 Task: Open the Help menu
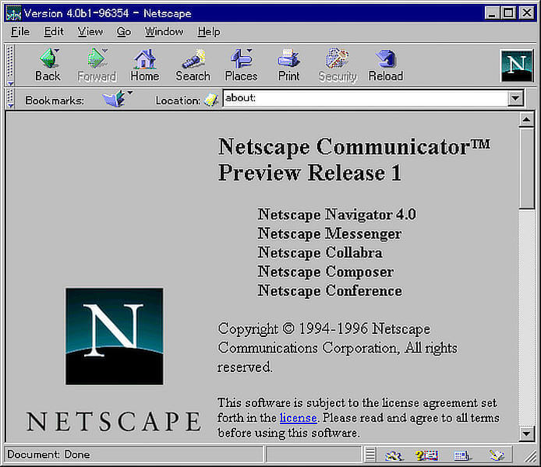pos(209,32)
